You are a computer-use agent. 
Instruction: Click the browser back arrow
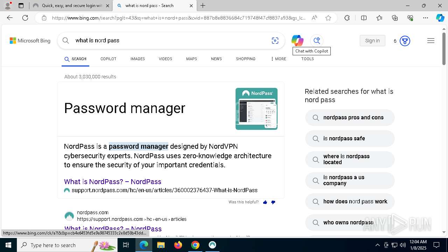(10, 18)
